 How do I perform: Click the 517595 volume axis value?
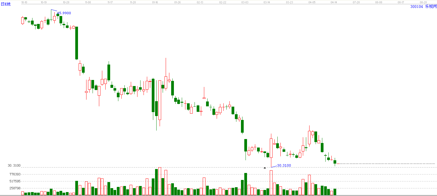pyautogui.click(x=15, y=181)
